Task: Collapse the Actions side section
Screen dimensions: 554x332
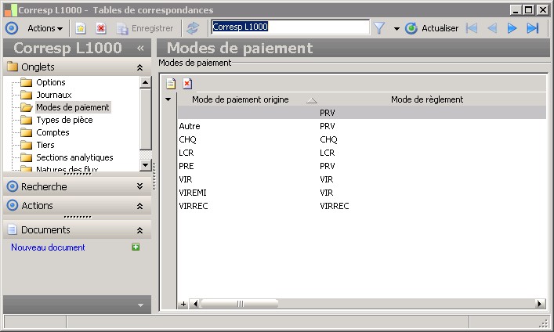Action: pyautogui.click(x=140, y=206)
